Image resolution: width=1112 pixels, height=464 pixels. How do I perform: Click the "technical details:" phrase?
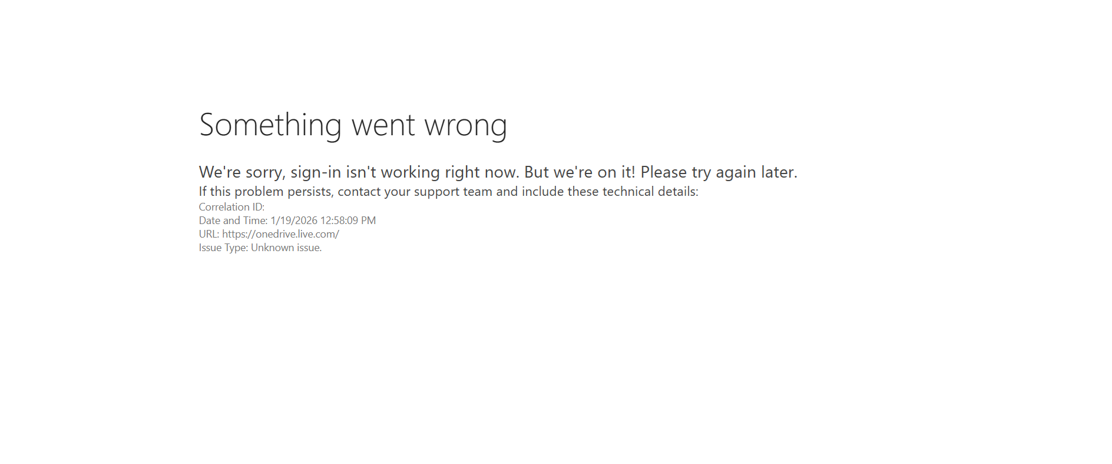[650, 192]
